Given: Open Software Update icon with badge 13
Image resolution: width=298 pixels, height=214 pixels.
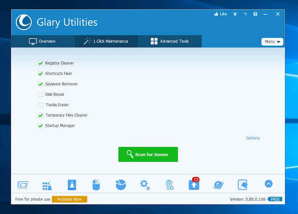Looking at the screenshot, I should tap(193, 185).
